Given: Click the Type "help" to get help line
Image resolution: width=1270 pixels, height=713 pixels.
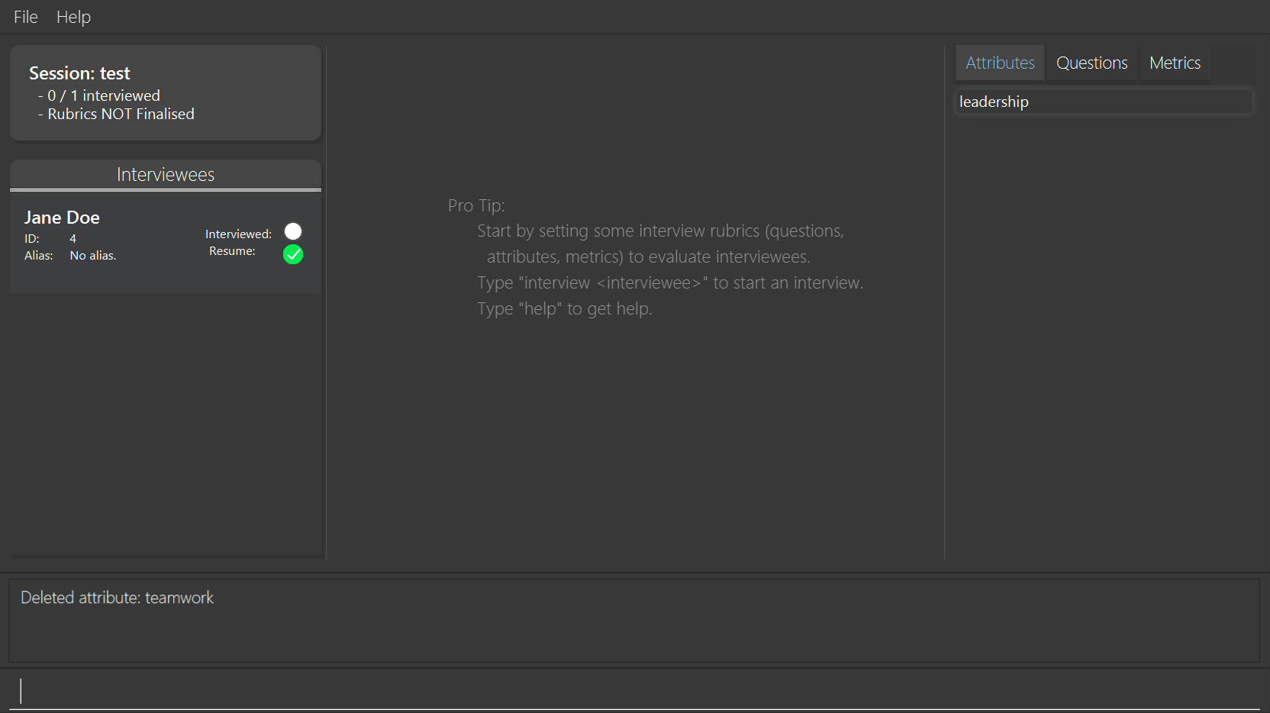Looking at the screenshot, I should pos(565,308).
